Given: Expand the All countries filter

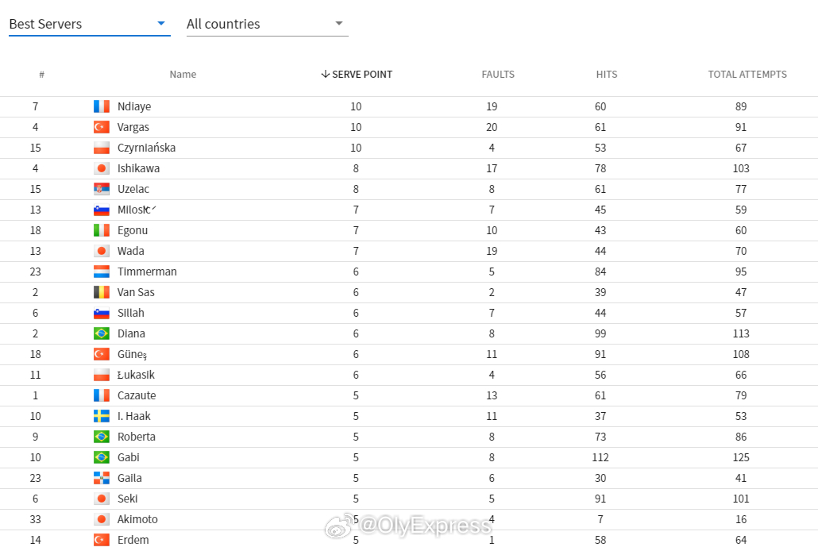Looking at the screenshot, I should 266,24.
